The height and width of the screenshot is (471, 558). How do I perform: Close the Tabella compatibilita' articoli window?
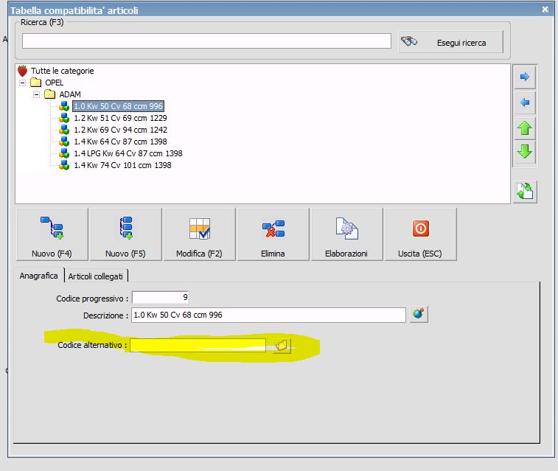(545, 10)
